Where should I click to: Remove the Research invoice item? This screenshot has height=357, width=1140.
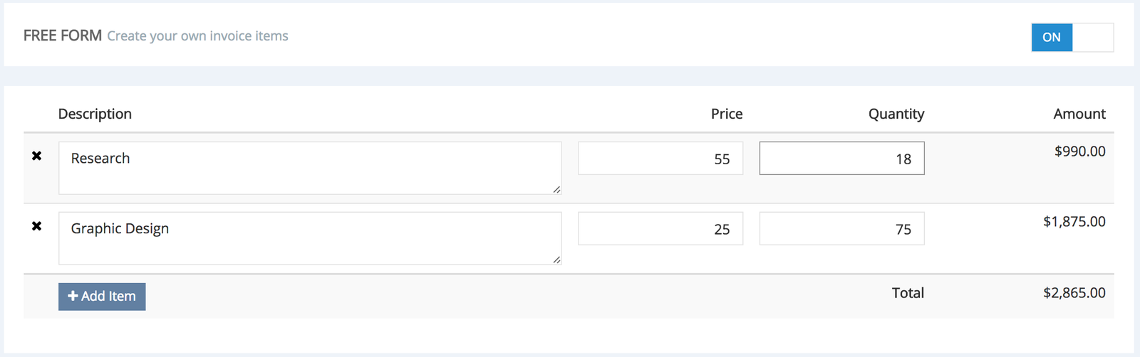(x=37, y=156)
